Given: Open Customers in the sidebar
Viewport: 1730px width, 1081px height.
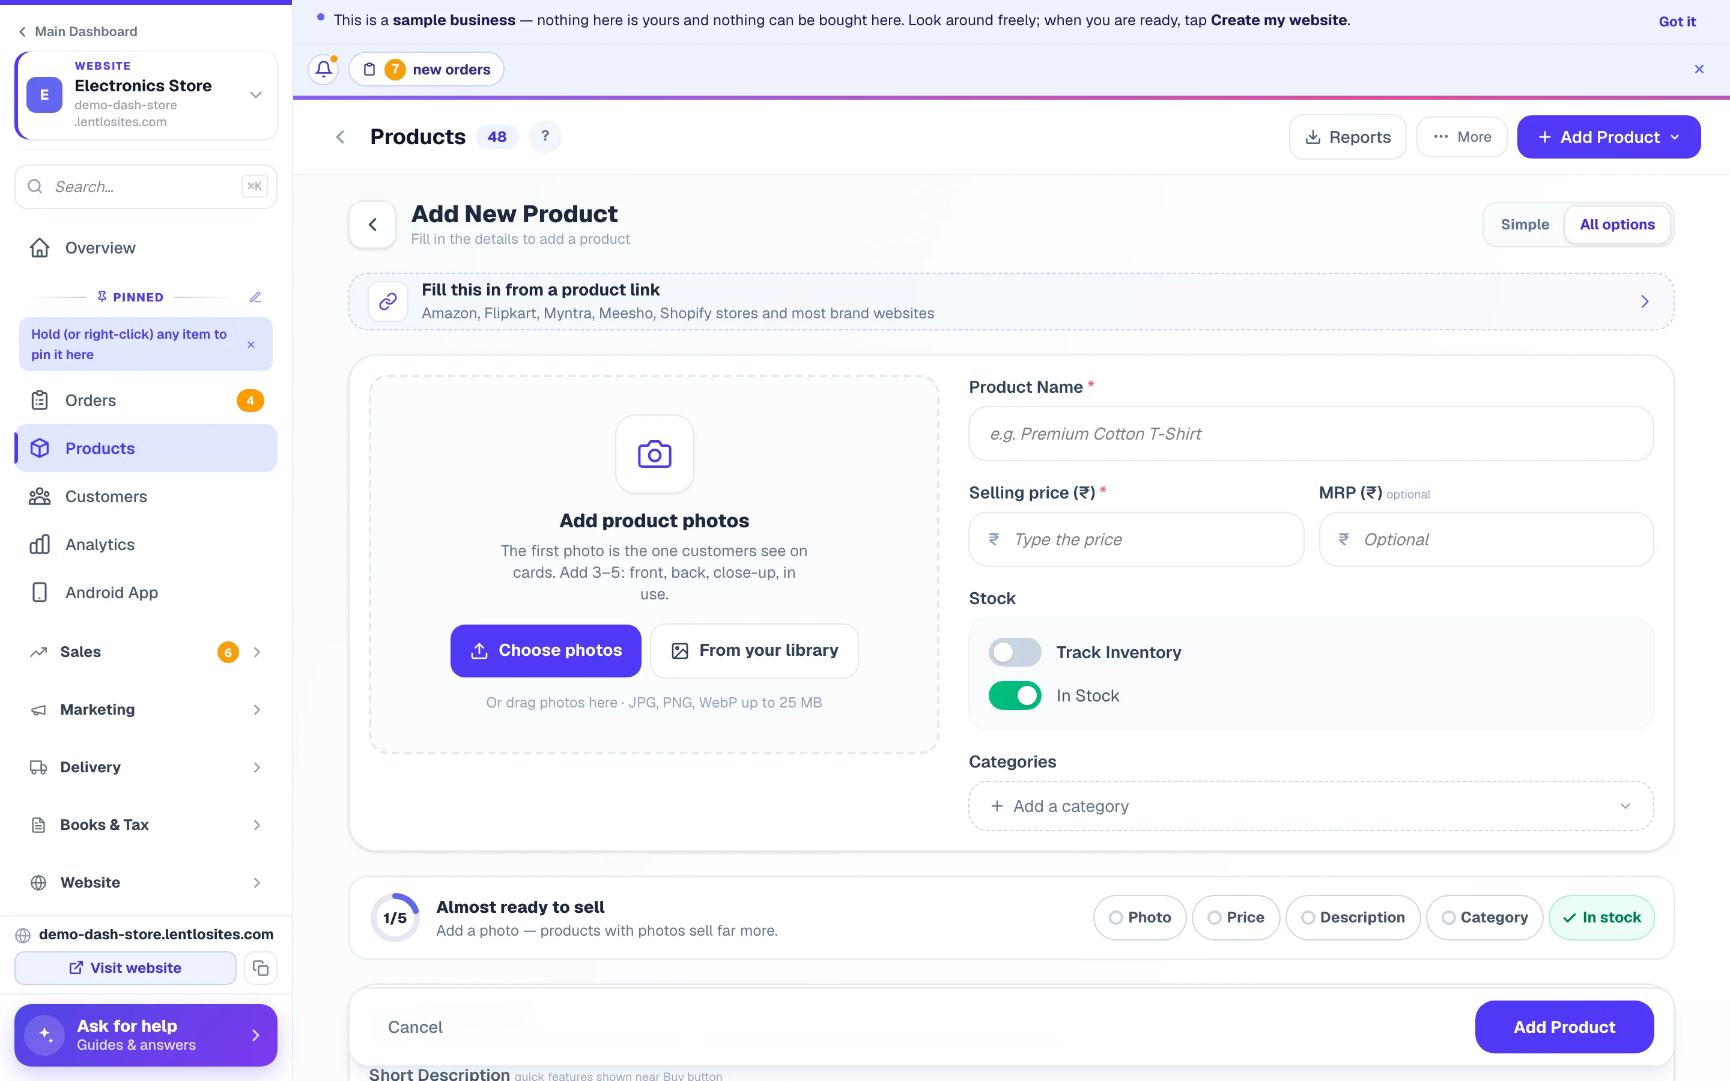Looking at the screenshot, I should tap(146, 496).
